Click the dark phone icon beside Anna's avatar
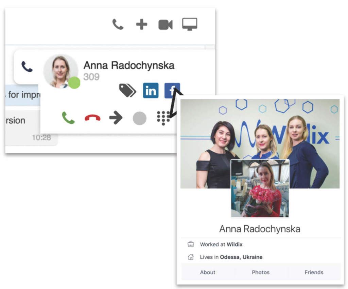Screen dimensions: 348x289 point(27,67)
